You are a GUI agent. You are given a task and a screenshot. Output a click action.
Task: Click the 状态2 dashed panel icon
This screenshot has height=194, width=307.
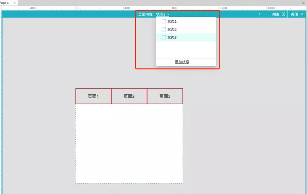[164, 29]
